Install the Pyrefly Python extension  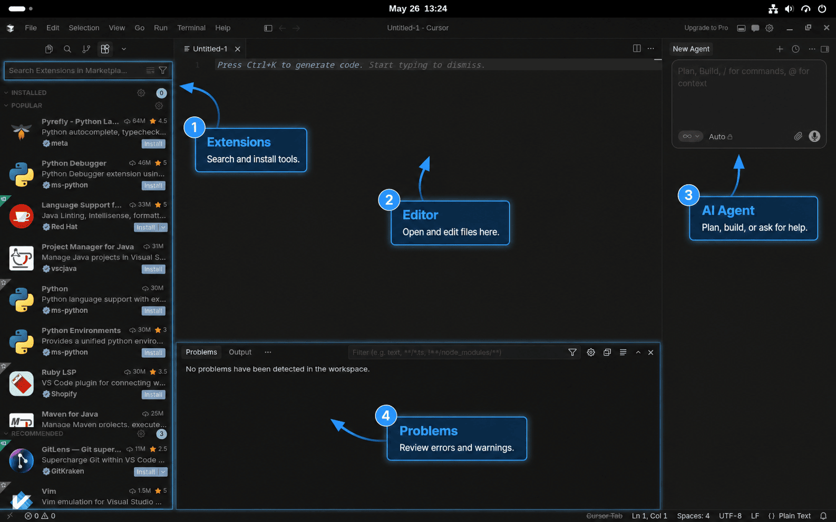[153, 144]
